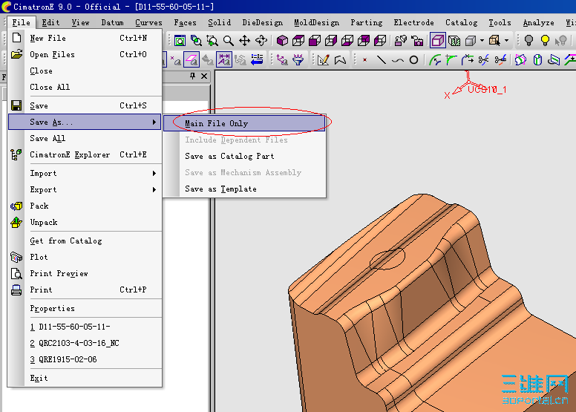Click the Pack menu entry
The width and height of the screenshot is (576, 412).
point(85,206)
